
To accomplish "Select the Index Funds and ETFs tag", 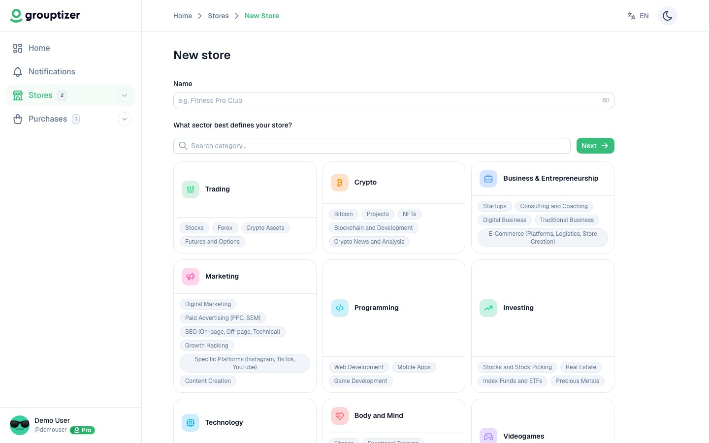I will 513,381.
